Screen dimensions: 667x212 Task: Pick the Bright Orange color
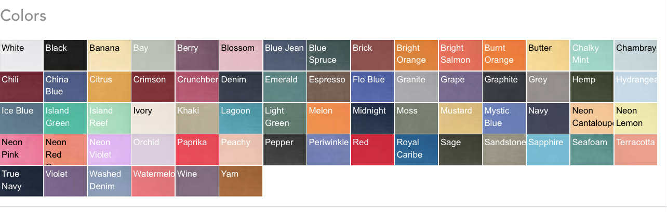point(416,55)
